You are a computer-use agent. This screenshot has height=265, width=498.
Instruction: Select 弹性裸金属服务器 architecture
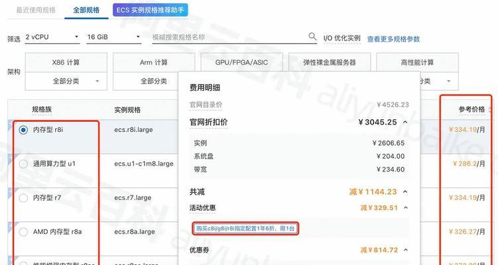330,62
